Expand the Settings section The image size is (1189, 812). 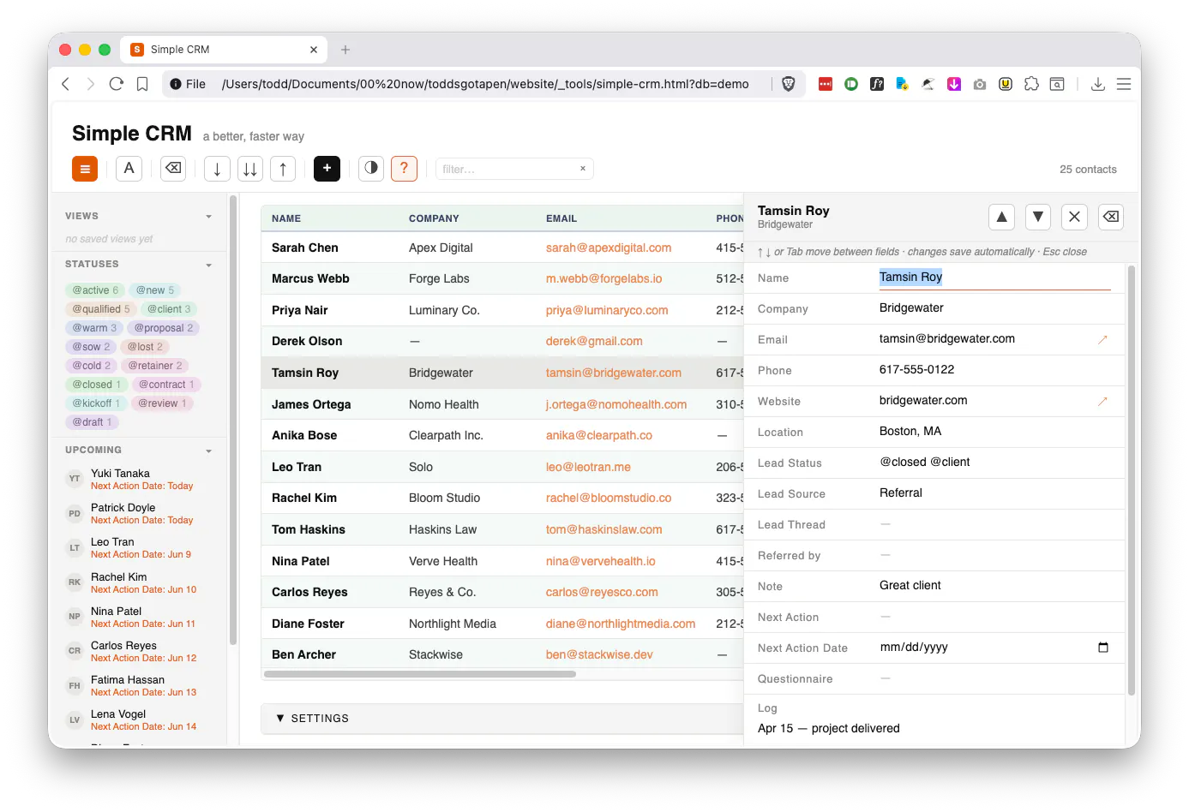[x=502, y=719]
